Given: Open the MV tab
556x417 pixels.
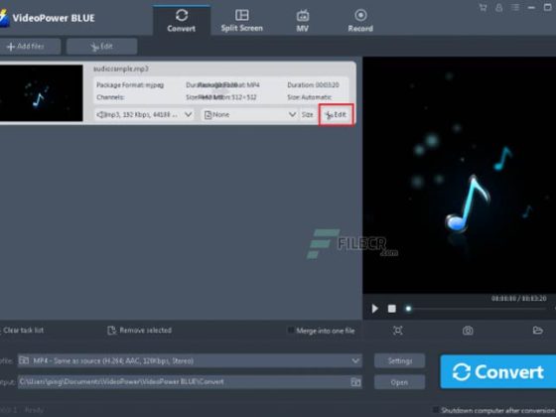Looking at the screenshot, I should tap(303, 21).
